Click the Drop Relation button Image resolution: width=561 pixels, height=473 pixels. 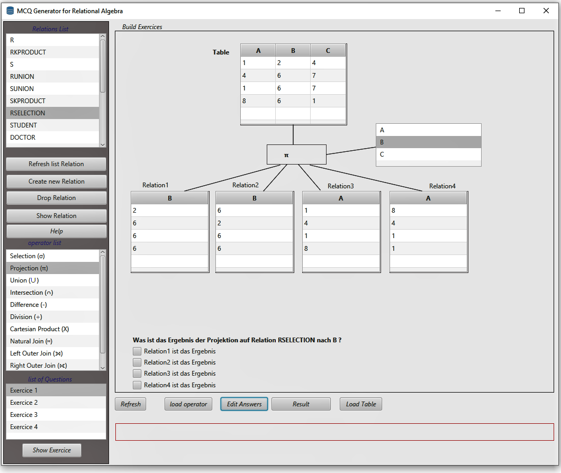coord(56,198)
